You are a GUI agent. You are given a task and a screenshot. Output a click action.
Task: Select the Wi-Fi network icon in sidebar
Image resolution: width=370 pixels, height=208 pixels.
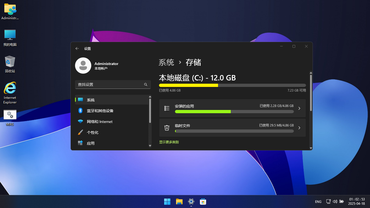[80, 122]
